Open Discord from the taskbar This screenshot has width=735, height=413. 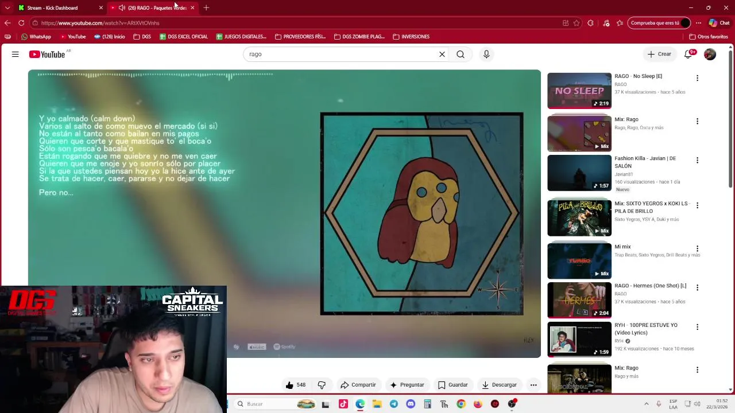[x=411, y=404]
